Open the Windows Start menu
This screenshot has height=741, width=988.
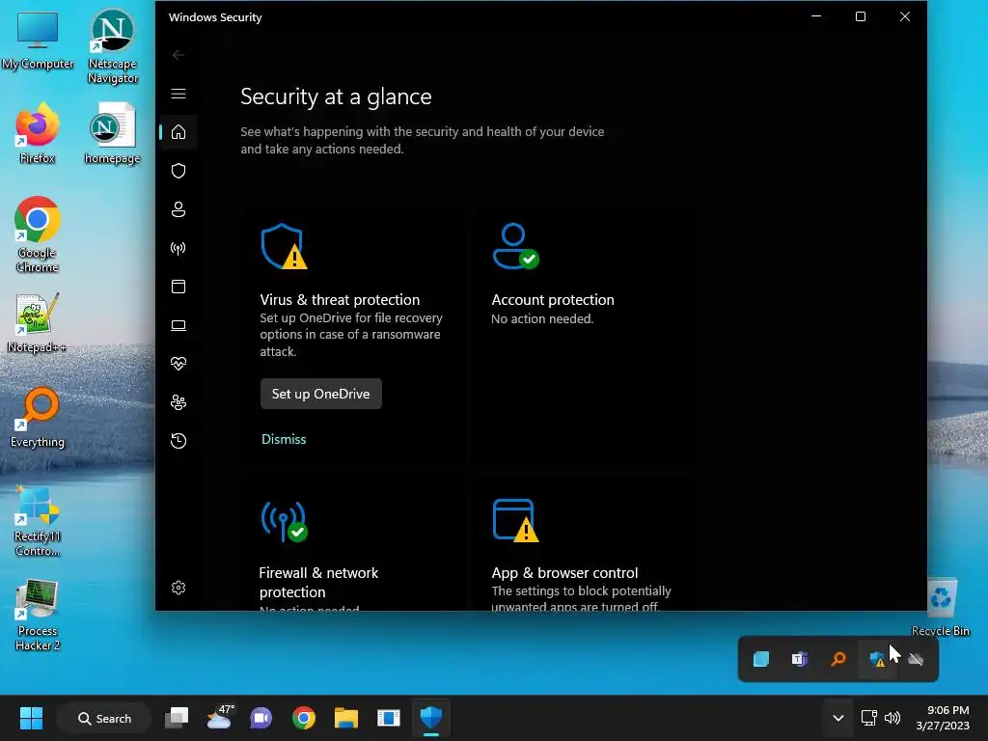click(x=31, y=718)
